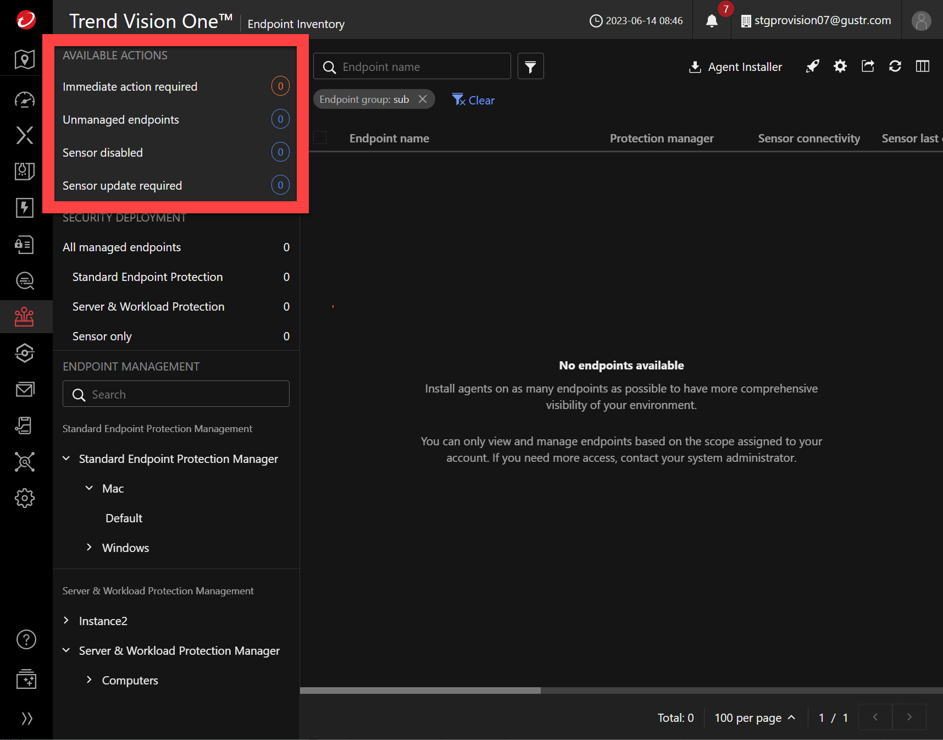The image size is (943, 740).
Task: Open the filter funnel button
Action: click(x=530, y=67)
